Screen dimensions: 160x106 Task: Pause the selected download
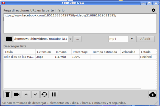(x=54, y=94)
